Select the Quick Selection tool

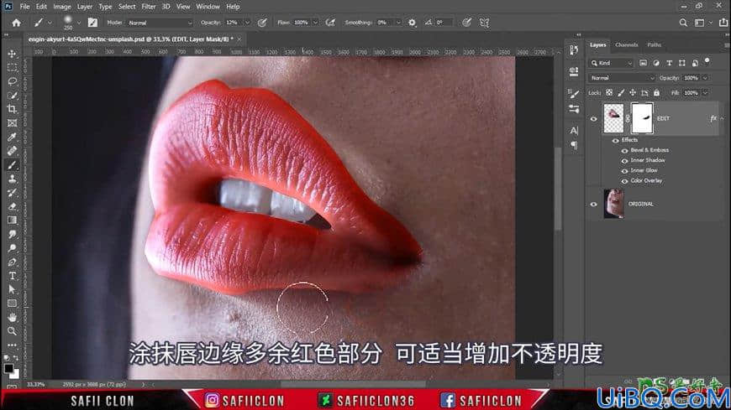click(x=12, y=96)
